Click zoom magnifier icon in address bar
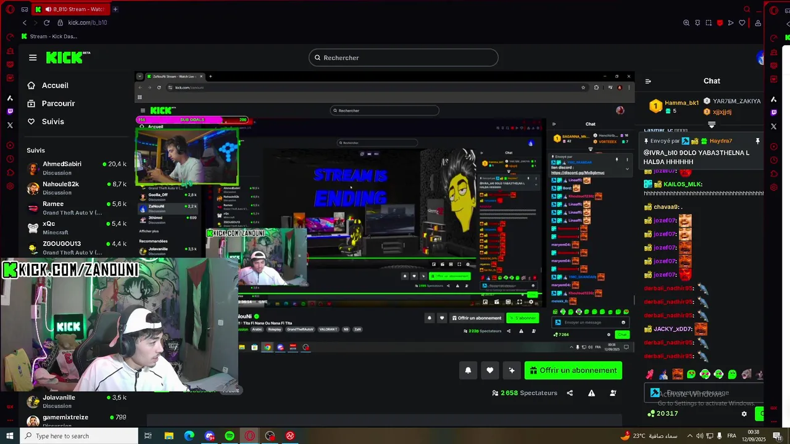The image size is (790, 444). 686,23
